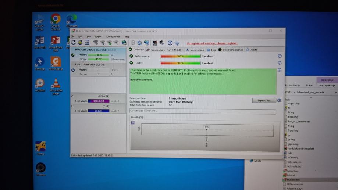Select WALRAM 240GB disk in left panel

(x=98, y=55)
